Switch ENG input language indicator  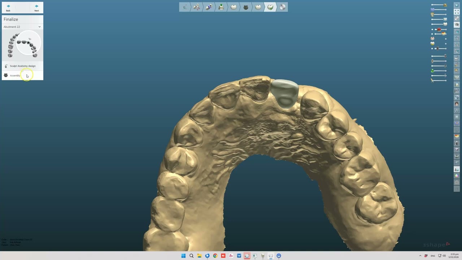click(x=433, y=256)
